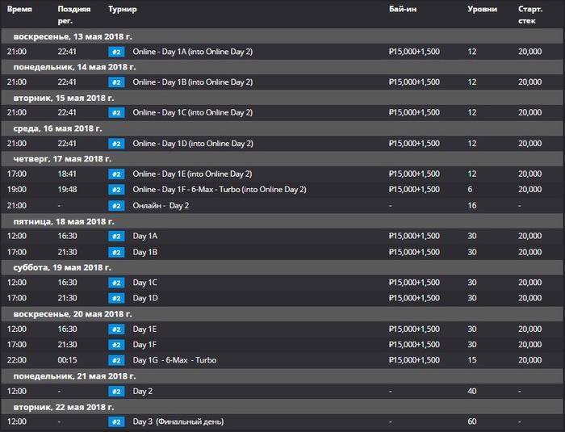Viewport: 565px width, 432px height.
Task: Open Online - Day 1D (into Online Day 2)
Action: click(x=192, y=144)
